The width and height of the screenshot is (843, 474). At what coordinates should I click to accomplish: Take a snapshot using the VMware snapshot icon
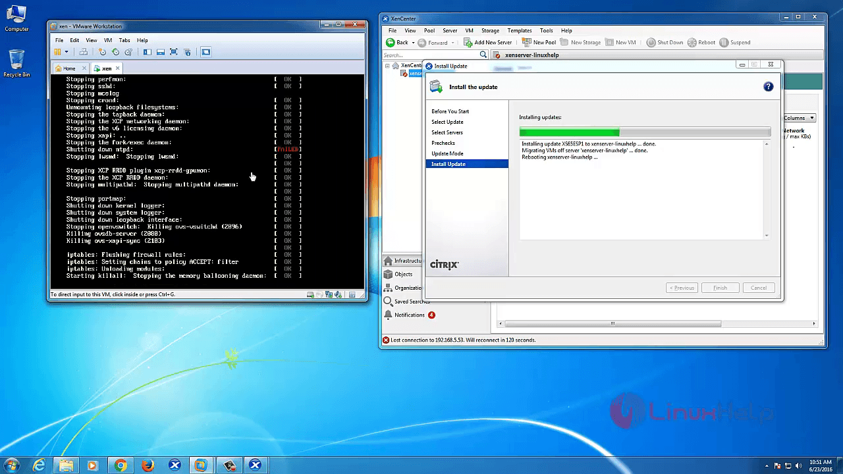(102, 52)
